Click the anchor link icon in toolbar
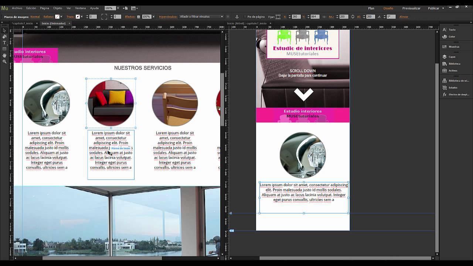The height and width of the screenshot is (266, 473). tap(237, 17)
